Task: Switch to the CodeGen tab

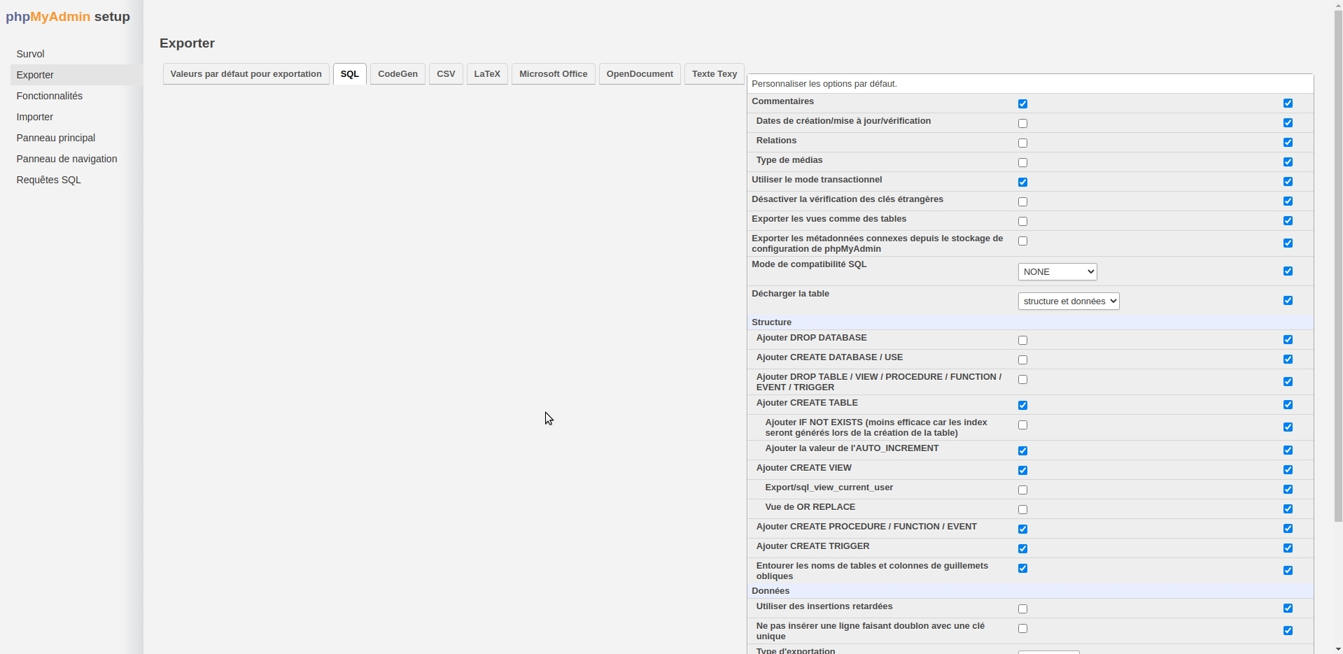Action: (398, 74)
